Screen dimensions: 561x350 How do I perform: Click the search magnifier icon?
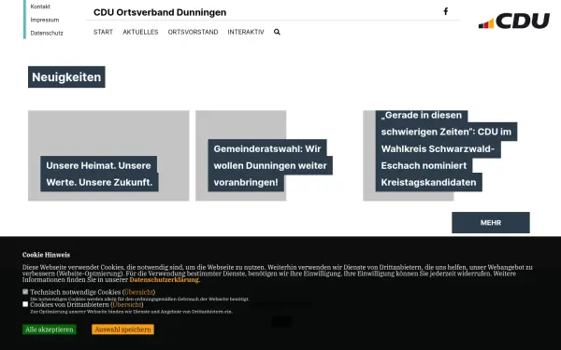277,32
